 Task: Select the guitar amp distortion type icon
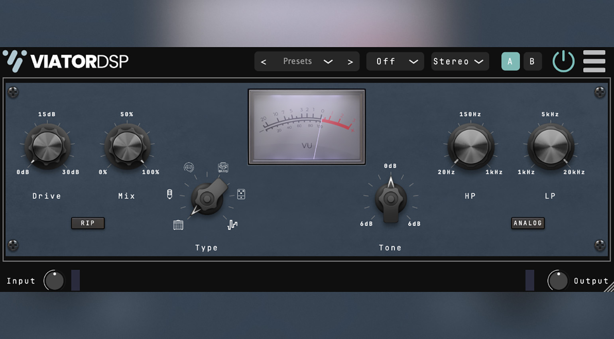(178, 225)
